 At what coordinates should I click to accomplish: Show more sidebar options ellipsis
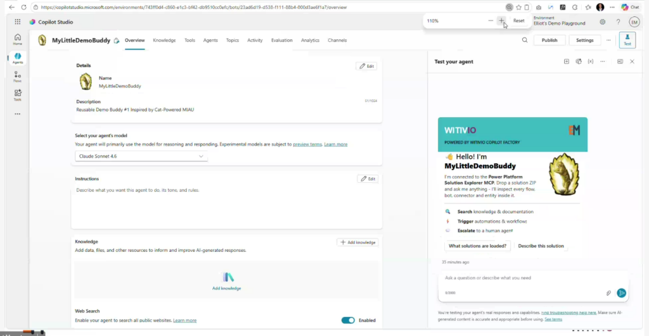coord(17,114)
